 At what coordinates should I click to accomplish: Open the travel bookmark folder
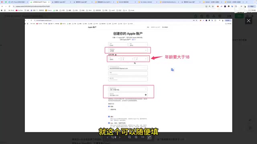(x=131, y=10)
